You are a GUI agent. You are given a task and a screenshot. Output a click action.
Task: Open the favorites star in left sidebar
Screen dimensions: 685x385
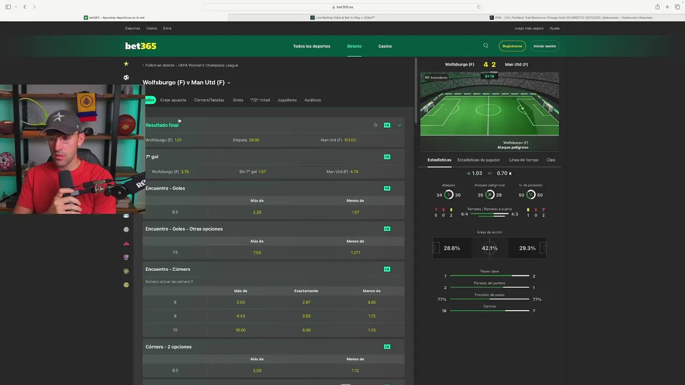point(126,64)
